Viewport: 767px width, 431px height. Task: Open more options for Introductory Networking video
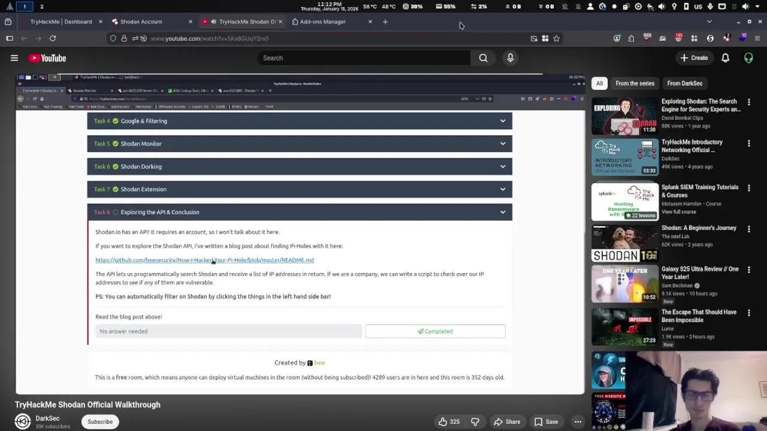tap(748, 143)
